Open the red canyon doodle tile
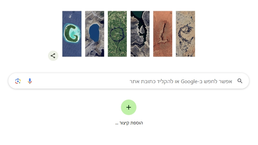Screen dimensions: 258x145 [163, 34]
